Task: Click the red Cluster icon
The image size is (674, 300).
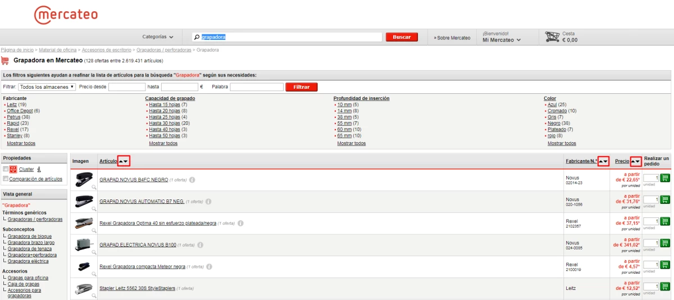Action: tap(13, 169)
